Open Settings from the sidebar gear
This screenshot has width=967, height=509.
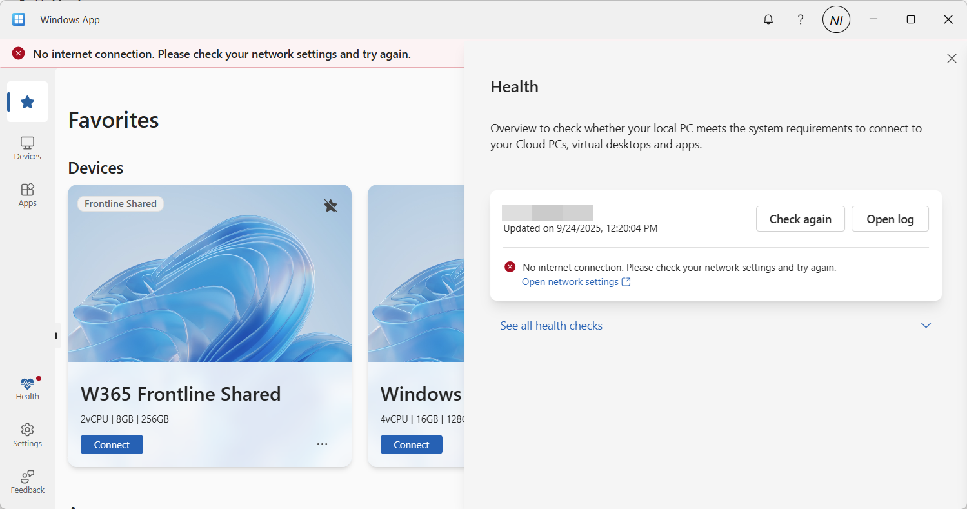coord(27,435)
